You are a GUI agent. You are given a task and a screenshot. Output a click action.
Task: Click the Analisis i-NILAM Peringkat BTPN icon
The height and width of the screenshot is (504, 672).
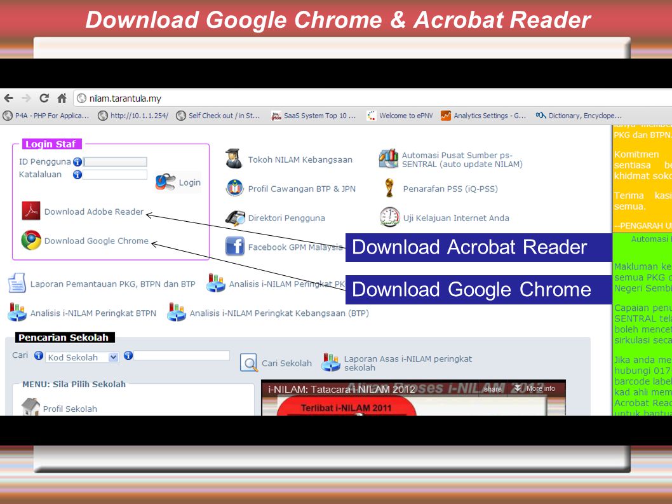pos(17,312)
